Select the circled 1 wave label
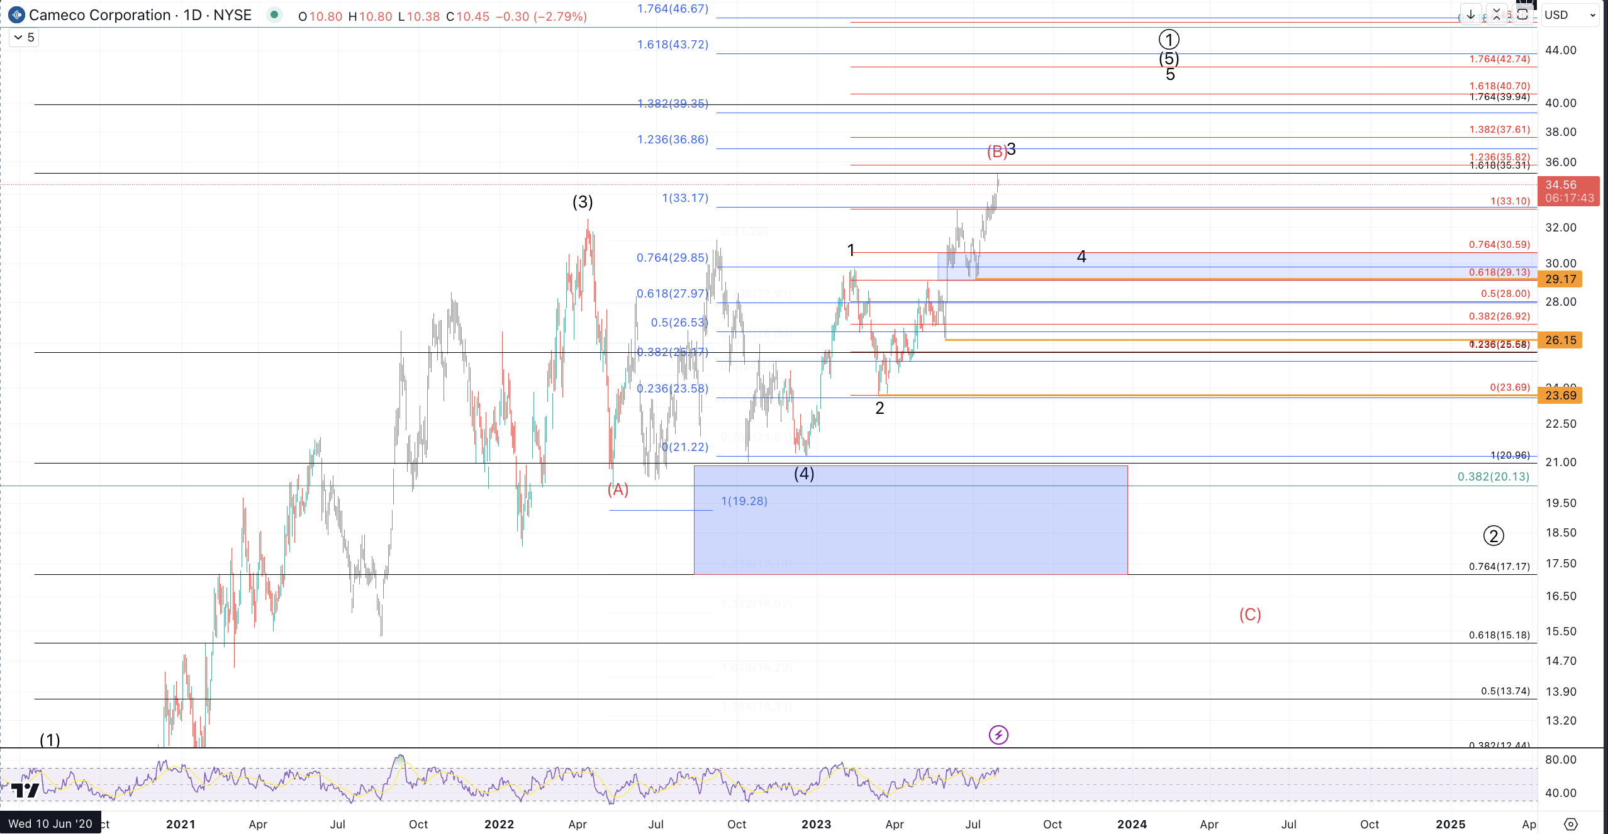The width and height of the screenshot is (1608, 834). (x=1169, y=40)
